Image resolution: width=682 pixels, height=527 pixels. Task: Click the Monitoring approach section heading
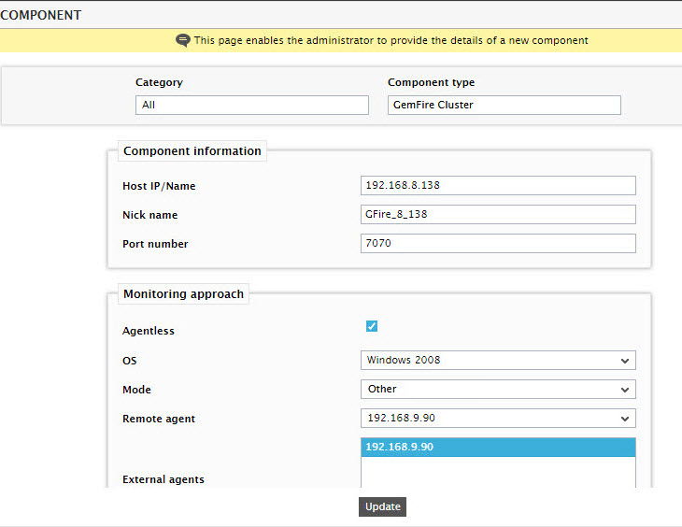pyautogui.click(x=183, y=294)
